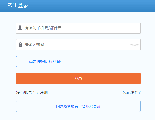Image resolution: width=155 pixels, height=120 pixels.
Task: Click the blue header banner
Action: (x=78, y=6)
